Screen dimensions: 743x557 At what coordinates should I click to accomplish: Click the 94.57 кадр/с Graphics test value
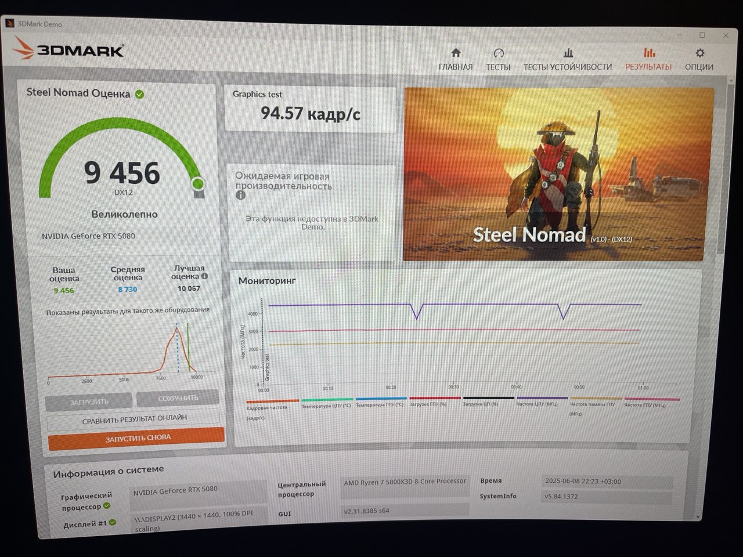pos(311,113)
